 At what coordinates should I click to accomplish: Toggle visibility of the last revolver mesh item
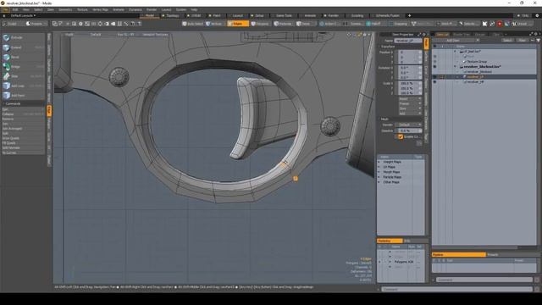click(x=434, y=82)
